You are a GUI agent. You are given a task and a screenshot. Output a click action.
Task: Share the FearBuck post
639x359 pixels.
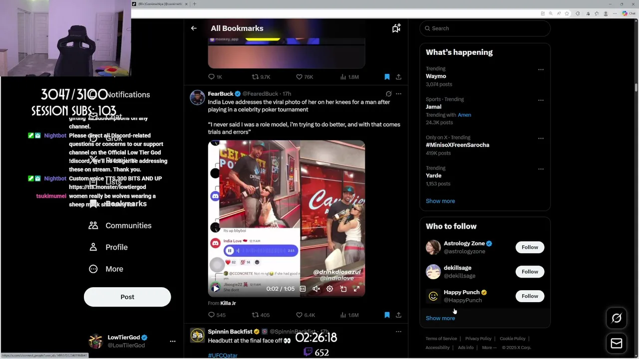coord(398,315)
